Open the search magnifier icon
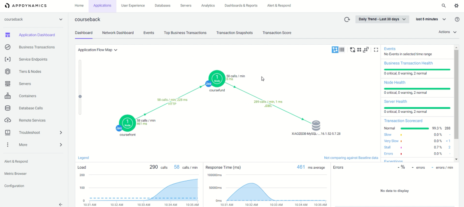This screenshot has height=207, width=464. coord(444,6)
